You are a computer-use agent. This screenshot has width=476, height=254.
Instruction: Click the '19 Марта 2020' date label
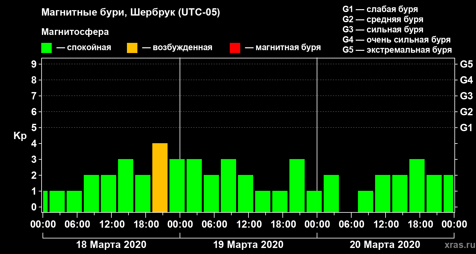pyautogui.click(x=248, y=245)
